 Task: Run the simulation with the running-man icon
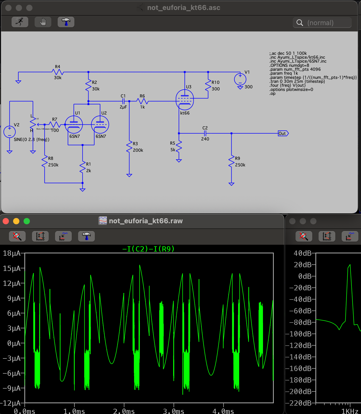[20, 22]
